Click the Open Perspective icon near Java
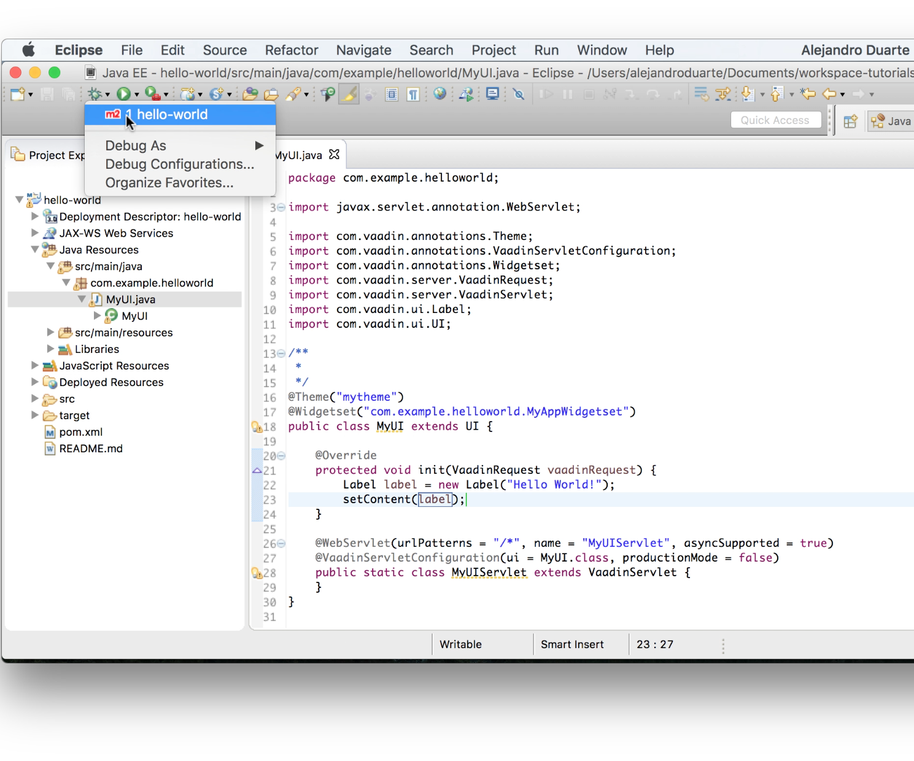This screenshot has width=914, height=761. click(850, 121)
